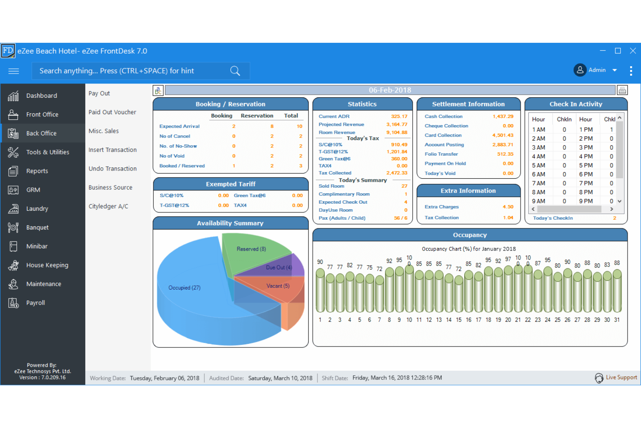Select Tools & Utilities menu item
Viewport: 641px width, 427px height.
pos(48,152)
